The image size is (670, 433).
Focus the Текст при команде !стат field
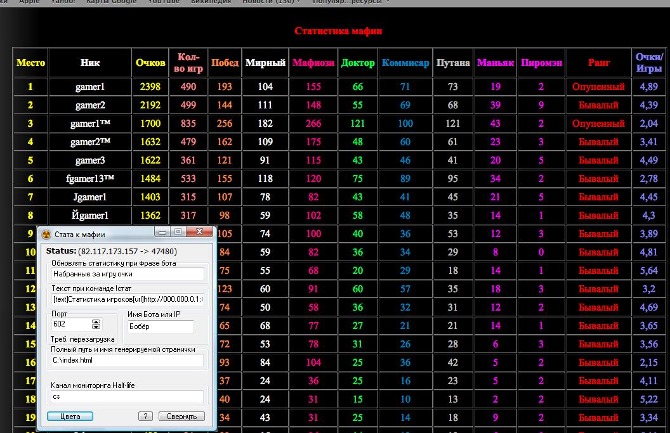(128, 299)
